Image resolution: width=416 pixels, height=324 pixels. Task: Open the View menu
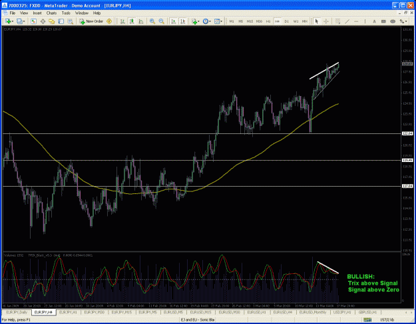pyautogui.click(x=24, y=13)
